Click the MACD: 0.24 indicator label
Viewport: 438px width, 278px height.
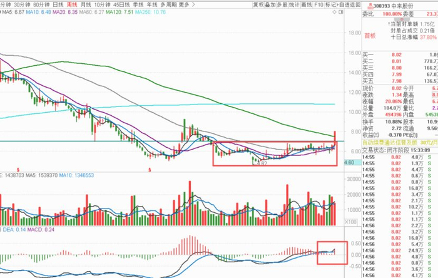pos(41,229)
